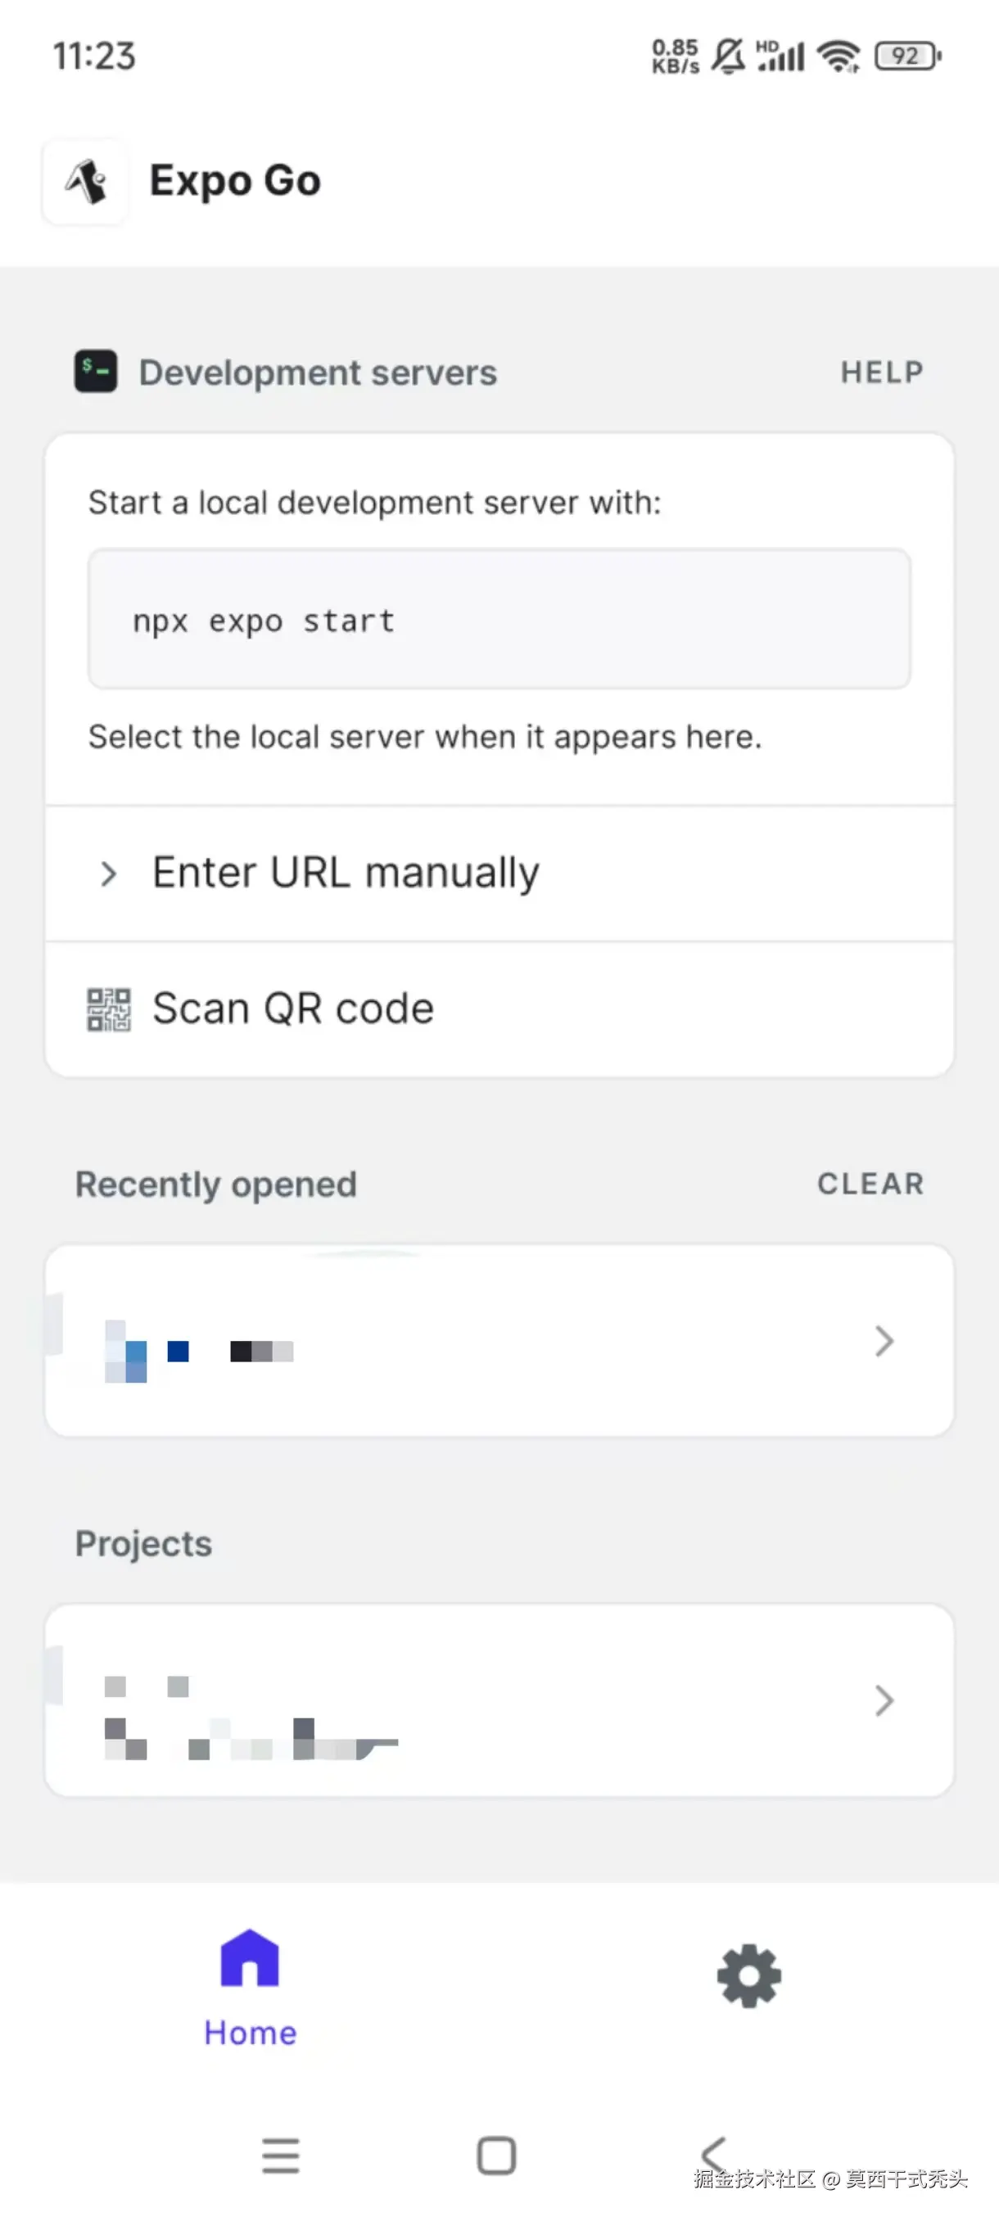
Task: Expand the Enter URL manually chevron
Action: [x=108, y=874]
